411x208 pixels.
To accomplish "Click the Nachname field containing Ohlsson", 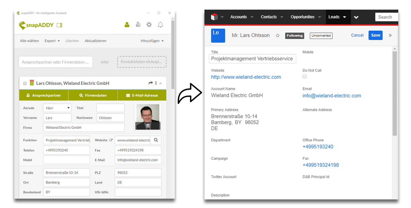I will click(x=110, y=118).
